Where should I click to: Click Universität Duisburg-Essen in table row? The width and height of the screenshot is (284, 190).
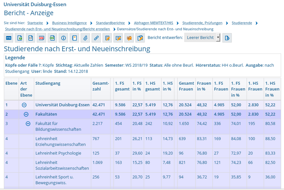click(x=62, y=105)
